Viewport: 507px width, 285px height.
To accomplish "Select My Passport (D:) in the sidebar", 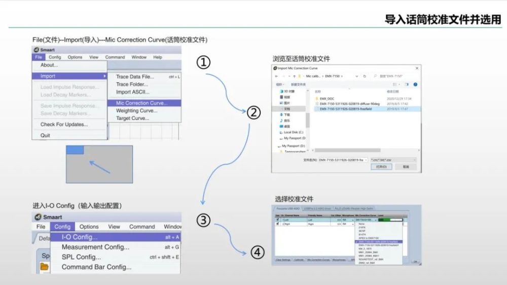I will pos(293,146).
